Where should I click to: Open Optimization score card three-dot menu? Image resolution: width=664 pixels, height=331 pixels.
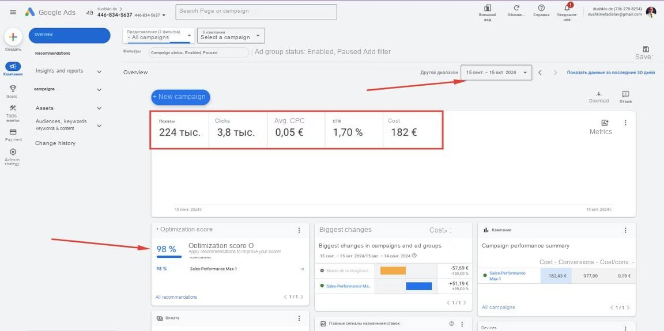pos(299,230)
